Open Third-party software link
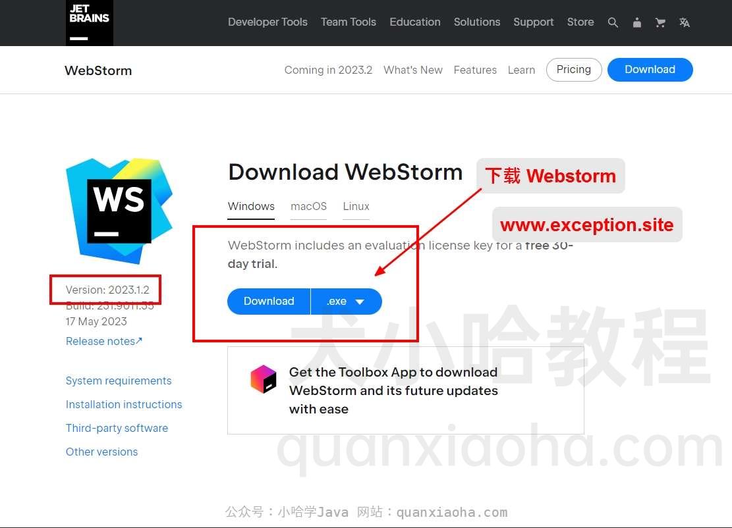The width and height of the screenshot is (732, 528). (117, 428)
